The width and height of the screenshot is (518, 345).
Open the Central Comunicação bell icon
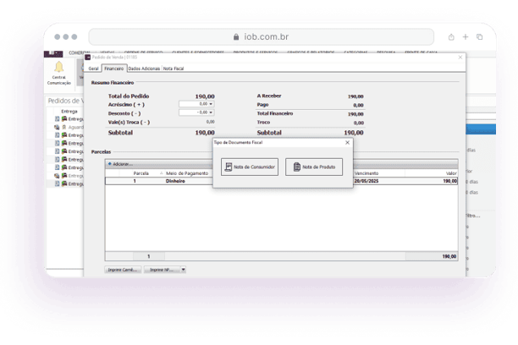click(58, 67)
